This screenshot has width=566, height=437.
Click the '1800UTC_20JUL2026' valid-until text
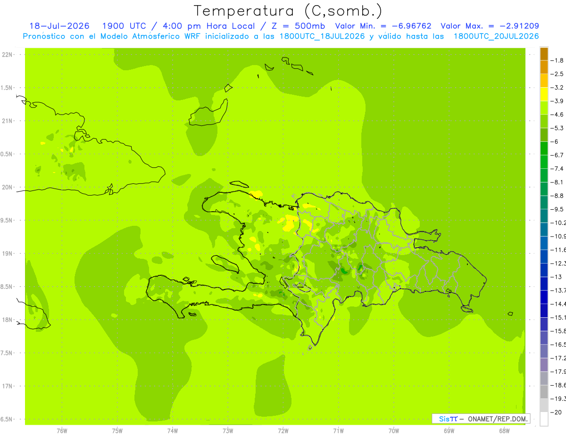pos(496,36)
